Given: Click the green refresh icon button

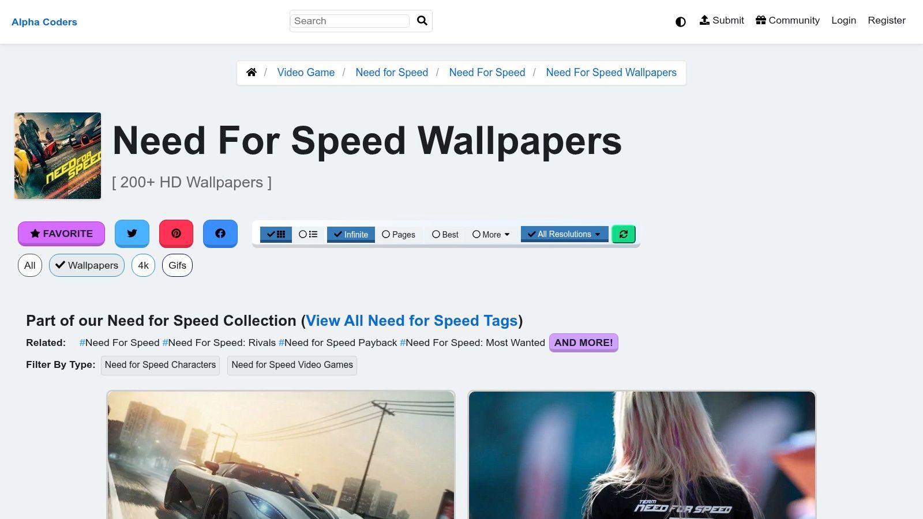Looking at the screenshot, I should coord(624,234).
